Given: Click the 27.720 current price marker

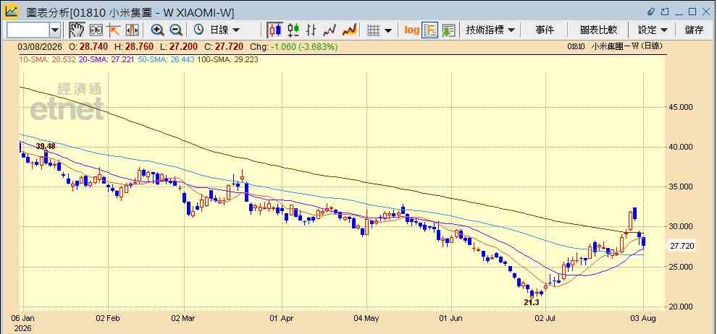Looking at the screenshot, I should coord(682,246).
